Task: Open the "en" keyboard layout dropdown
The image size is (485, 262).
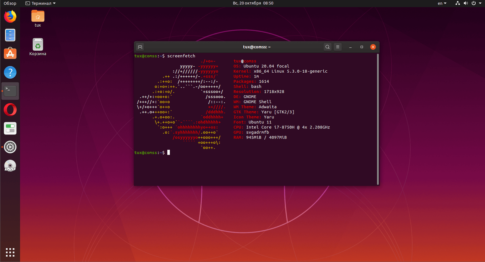Action: point(442,3)
